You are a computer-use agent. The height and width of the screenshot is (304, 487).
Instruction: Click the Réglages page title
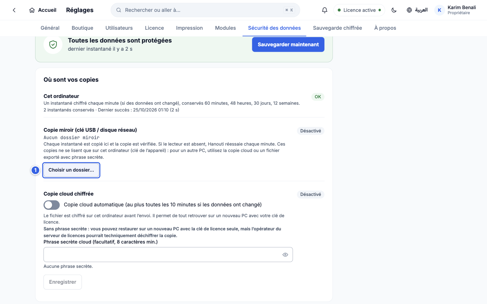coord(80,10)
